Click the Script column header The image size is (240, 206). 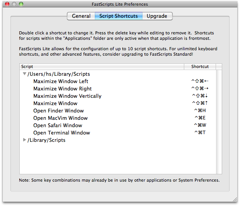[x=105, y=66]
